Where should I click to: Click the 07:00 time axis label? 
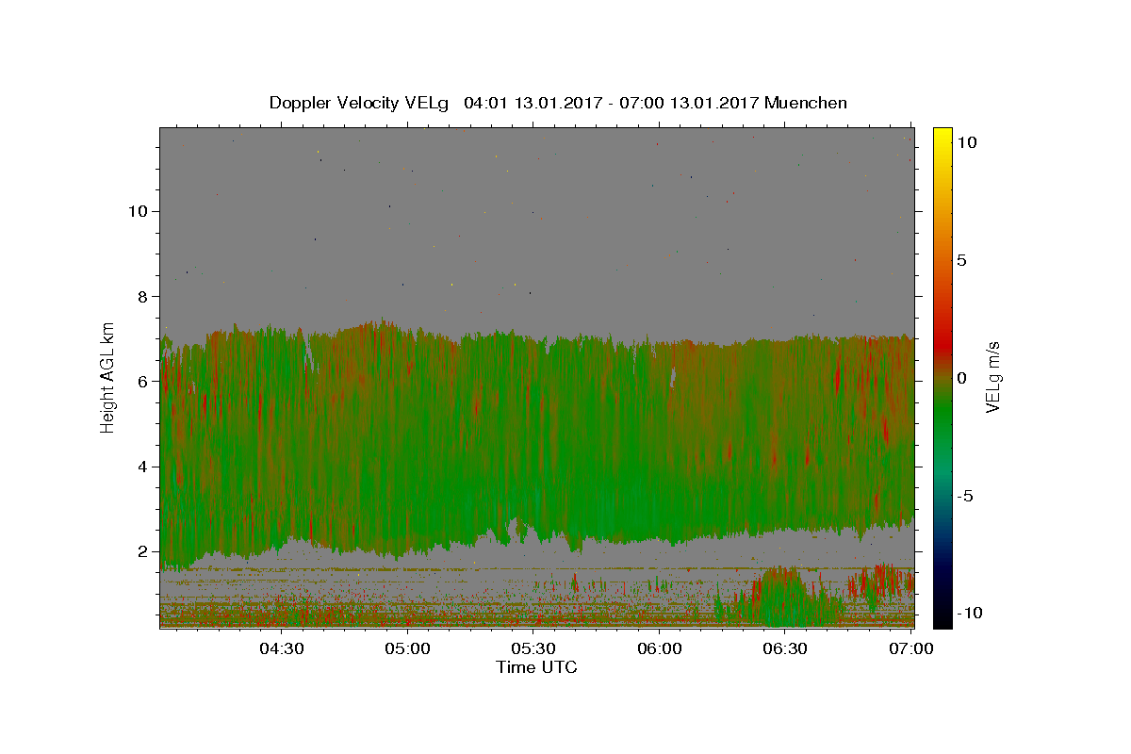(912, 648)
